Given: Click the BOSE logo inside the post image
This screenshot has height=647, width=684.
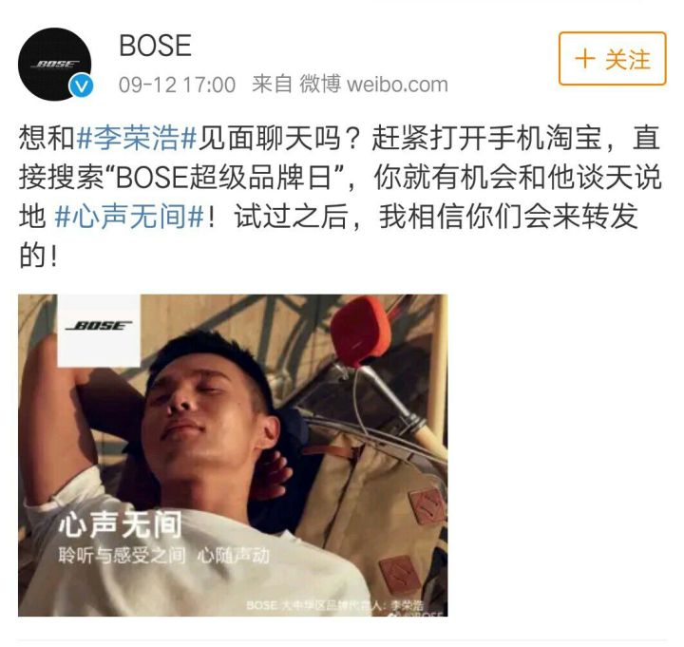Looking at the screenshot, I should (x=99, y=326).
